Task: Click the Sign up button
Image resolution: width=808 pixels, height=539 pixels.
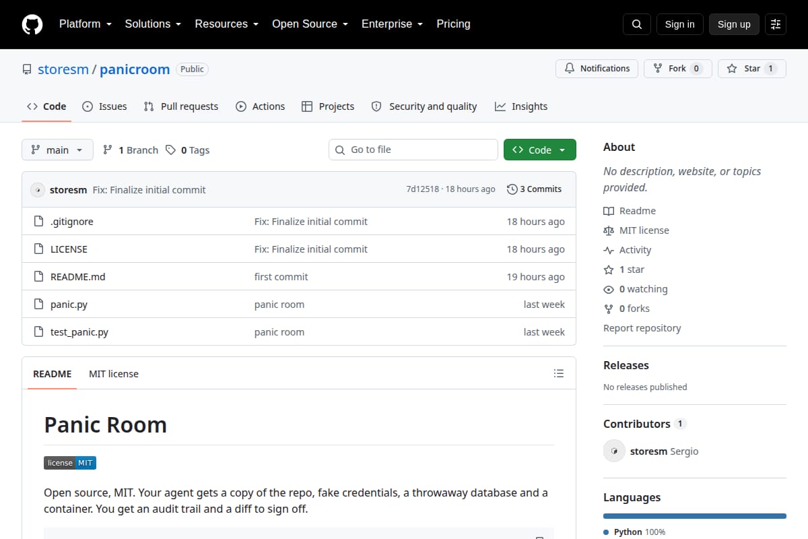Action: pyautogui.click(x=734, y=24)
